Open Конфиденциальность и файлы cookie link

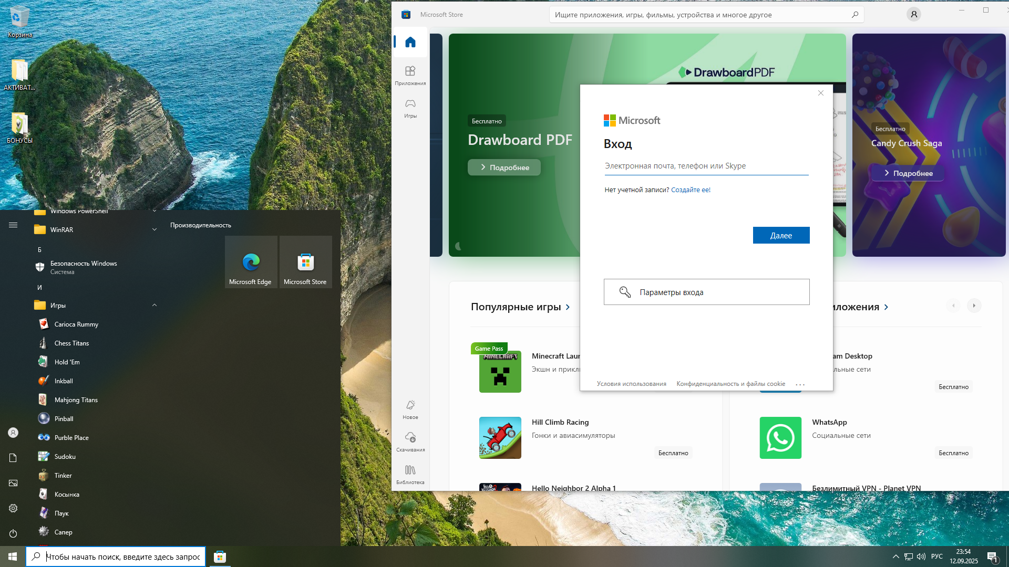pos(730,384)
